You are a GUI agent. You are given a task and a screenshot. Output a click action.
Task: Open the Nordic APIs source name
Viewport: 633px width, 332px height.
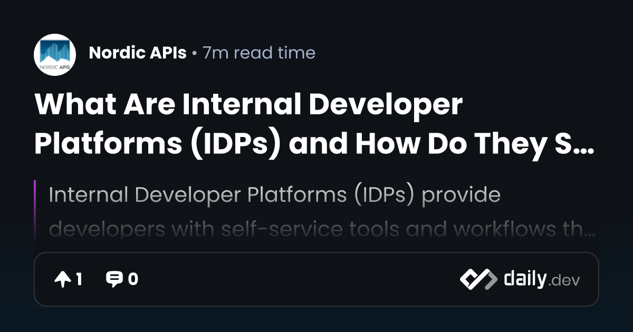pyautogui.click(x=138, y=53)
